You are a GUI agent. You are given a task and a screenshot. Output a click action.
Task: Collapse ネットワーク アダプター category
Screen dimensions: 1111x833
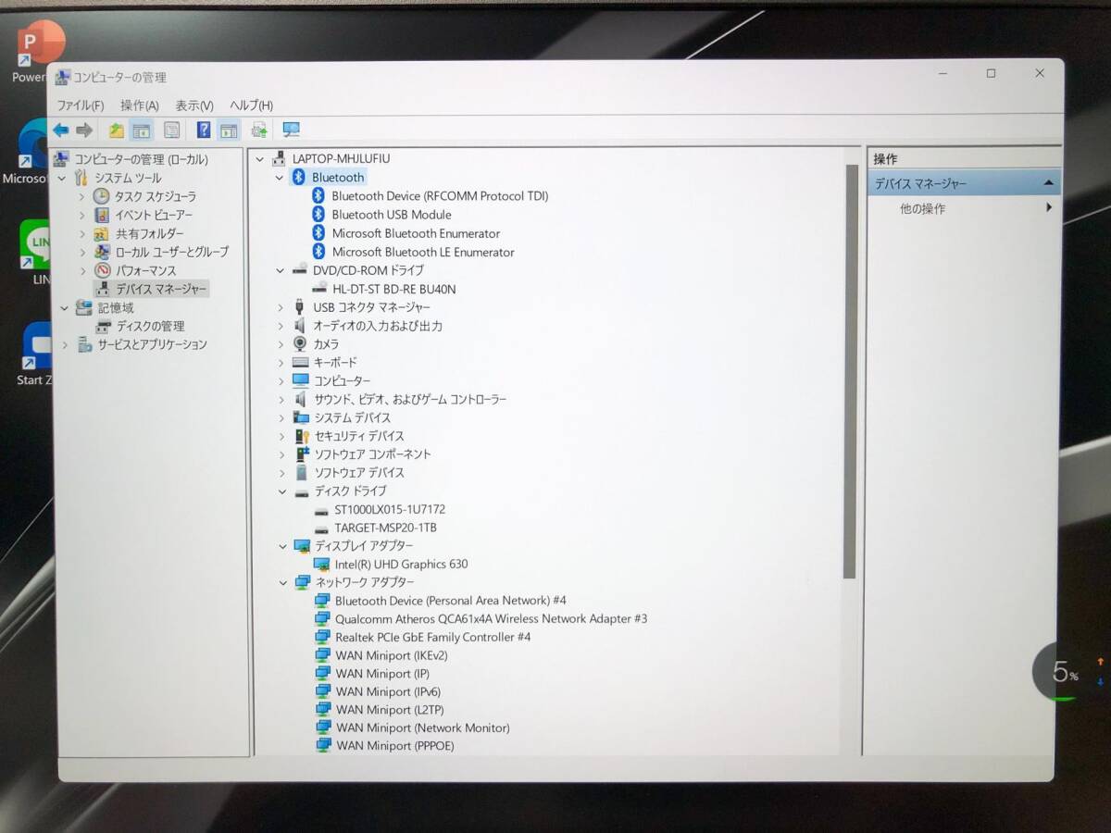(283, 582)
